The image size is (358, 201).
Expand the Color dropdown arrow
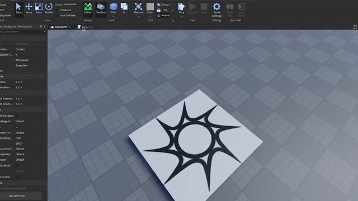click(150, 16)
